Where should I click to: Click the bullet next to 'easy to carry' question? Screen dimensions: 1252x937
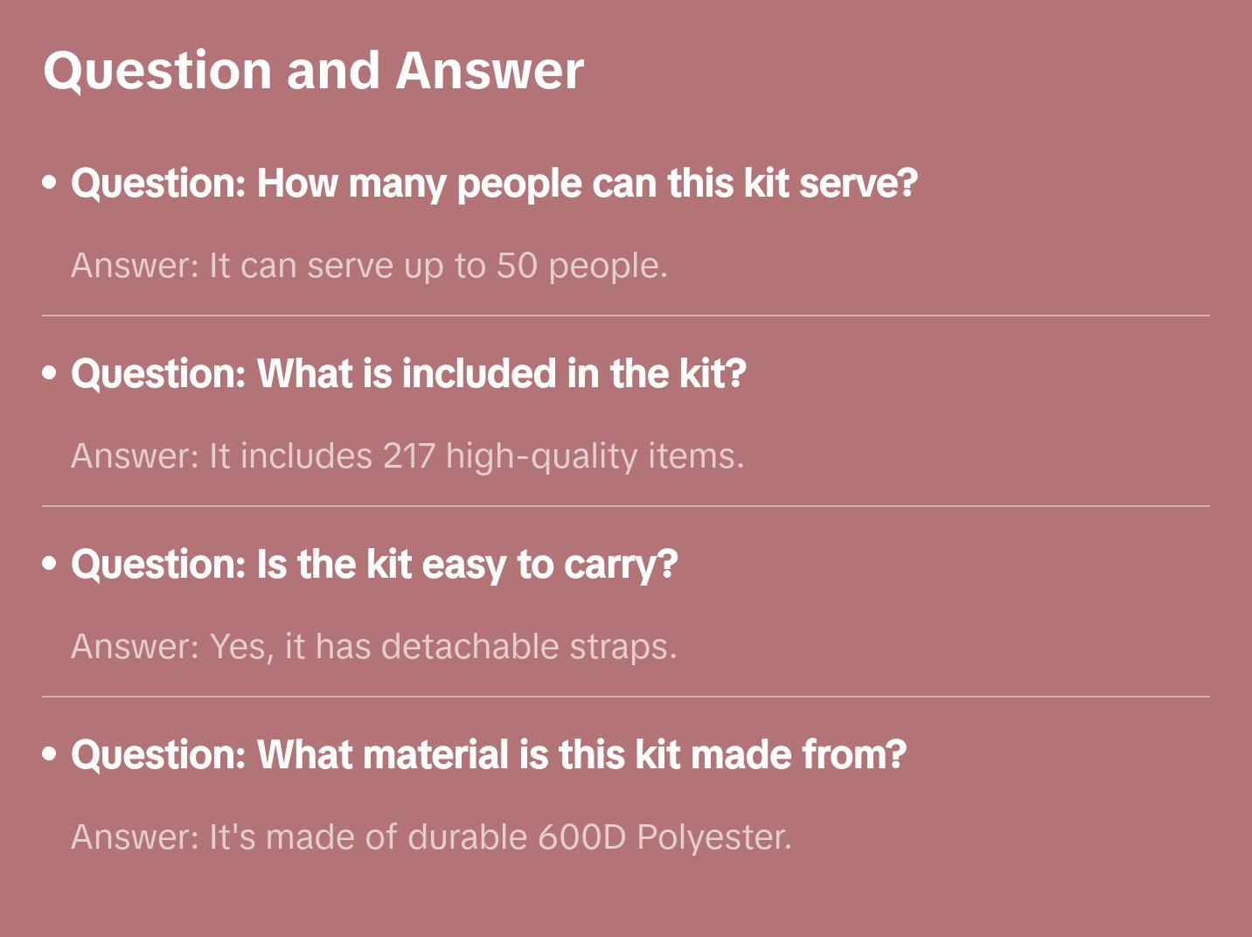[x=50, y=564]
